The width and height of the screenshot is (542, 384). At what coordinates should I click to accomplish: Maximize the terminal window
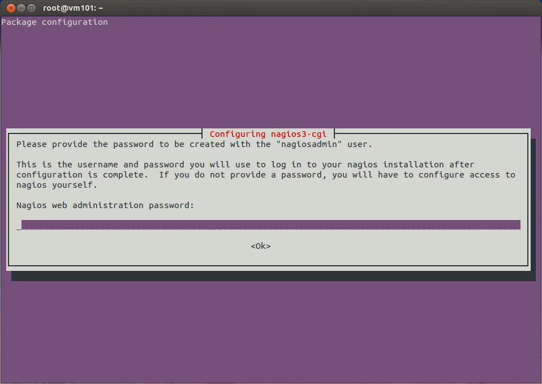(32, 7)
